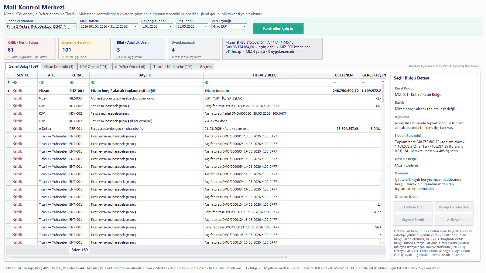The height and width of the screenshot is (273, 486).
Task: Click the horizontal scrollbar right arrow
Action: [x=383, y=257]
